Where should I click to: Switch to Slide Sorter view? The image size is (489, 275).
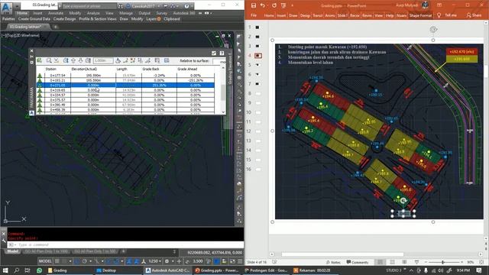[x=392, y=262]
